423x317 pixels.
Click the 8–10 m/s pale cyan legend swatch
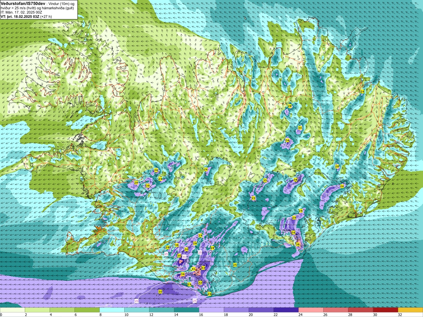click(x=112, y=310)
